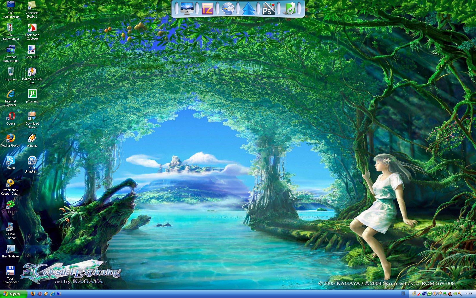Select the Сетевое окружение desktop icon
The image size is (476, 298).
(x=10, y=54)
